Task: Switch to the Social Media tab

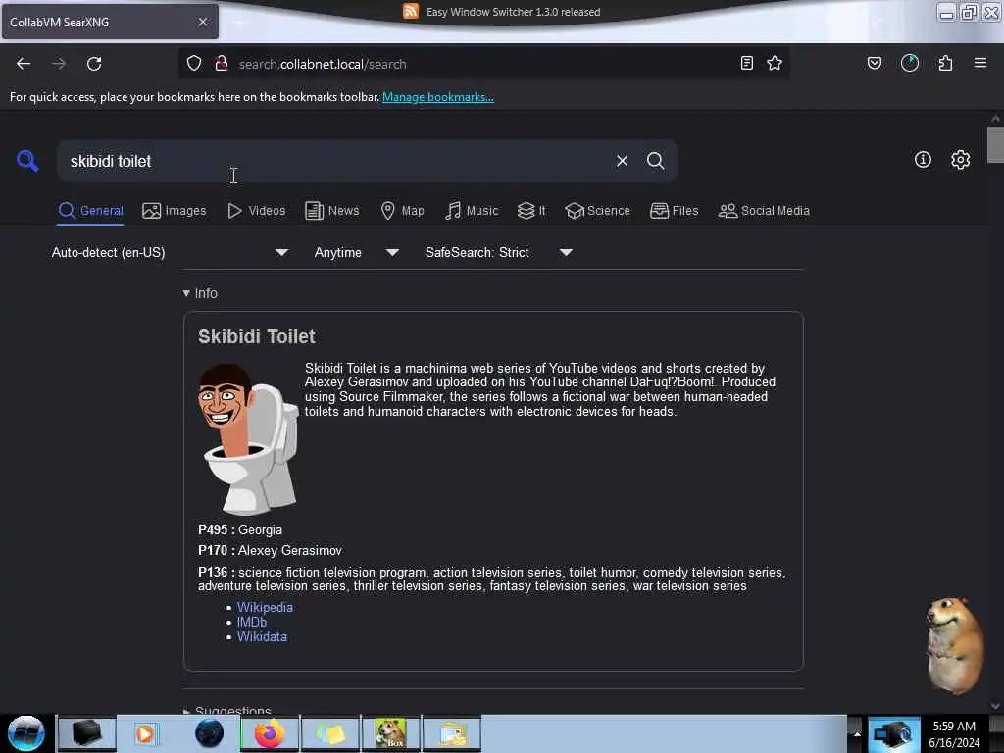Action: (x=764, y=211)
